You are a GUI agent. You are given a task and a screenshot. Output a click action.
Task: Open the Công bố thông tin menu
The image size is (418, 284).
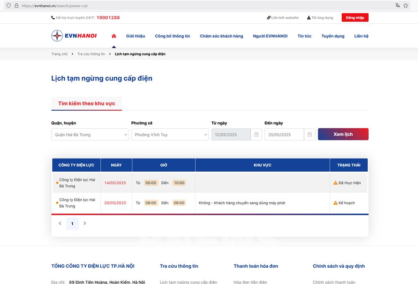click(x=172, y=36)
